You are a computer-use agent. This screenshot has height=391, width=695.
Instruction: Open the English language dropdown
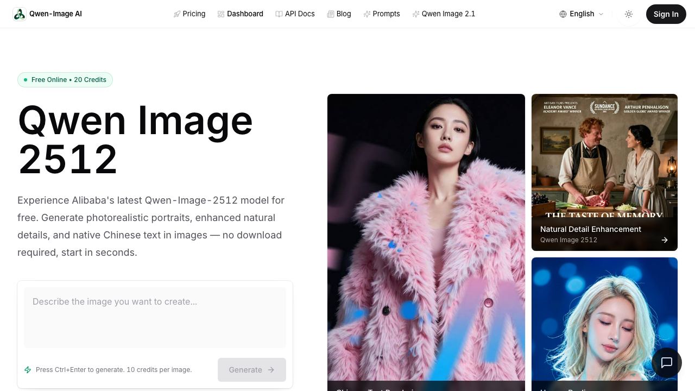pyautogui.click(x=582, y=14)
